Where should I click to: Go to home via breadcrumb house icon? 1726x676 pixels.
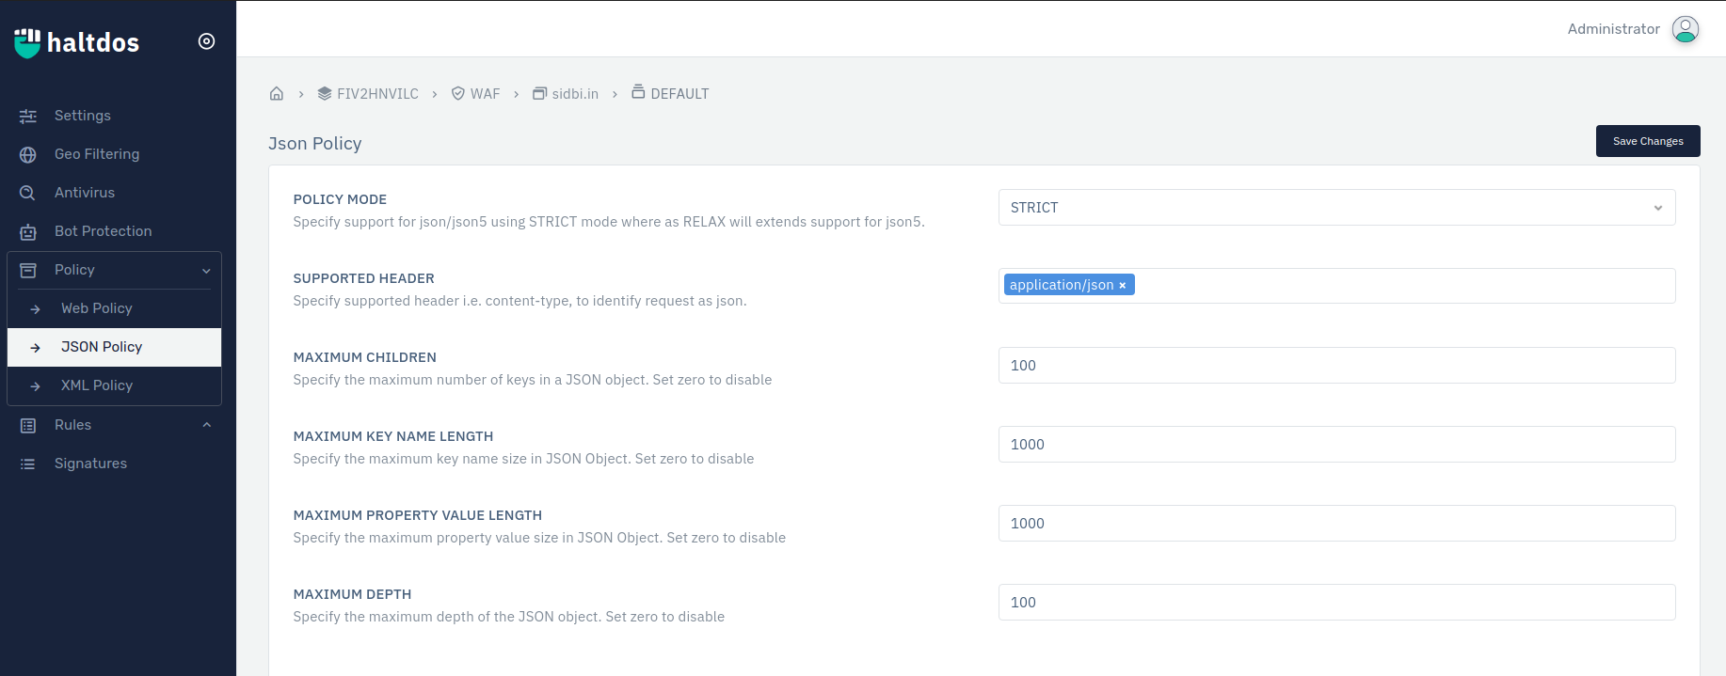(x=277, y=93)
